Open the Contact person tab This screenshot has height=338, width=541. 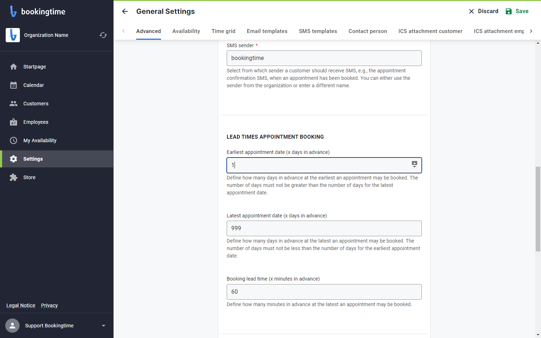click(x=368, y=31)
